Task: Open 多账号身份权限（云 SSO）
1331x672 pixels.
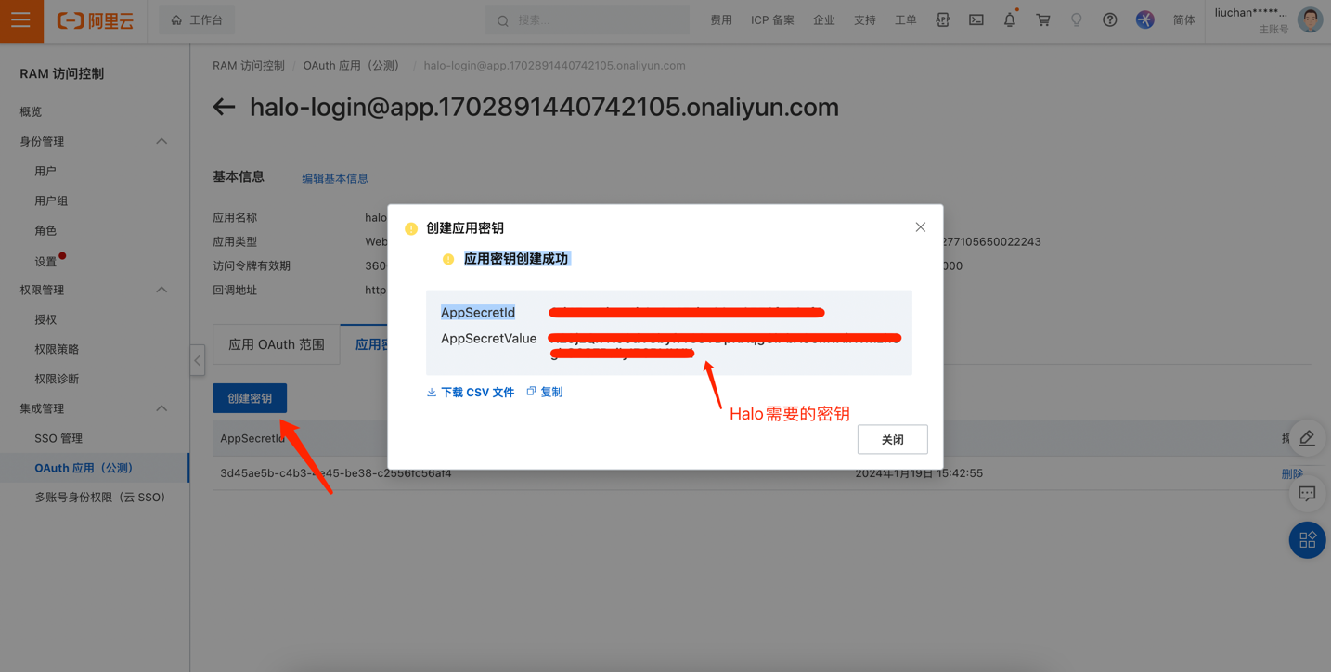Action: tap(100, 498)
